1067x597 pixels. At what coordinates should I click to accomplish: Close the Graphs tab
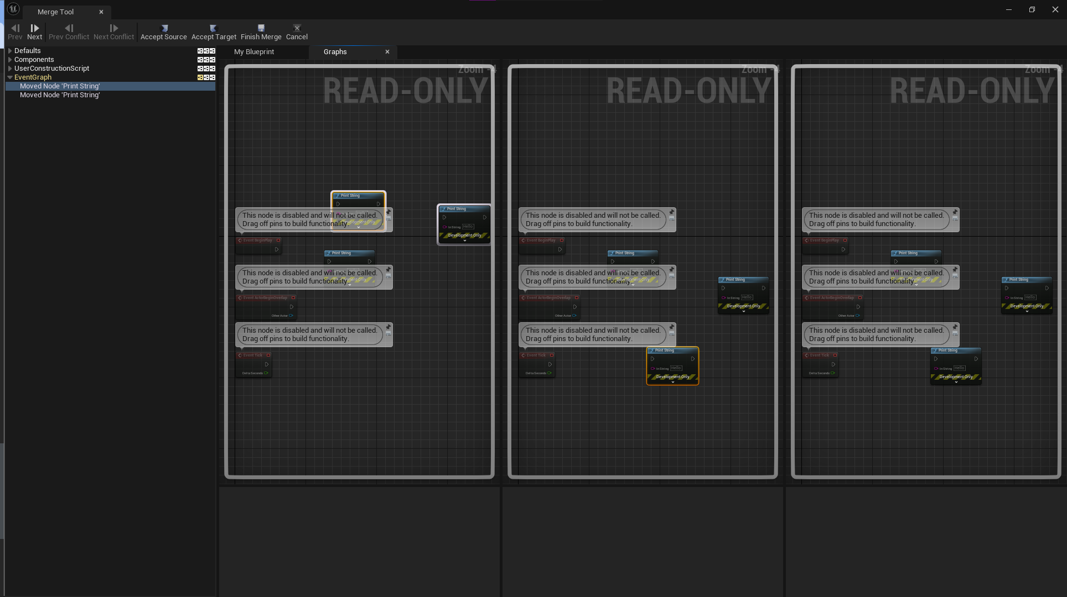387,52
